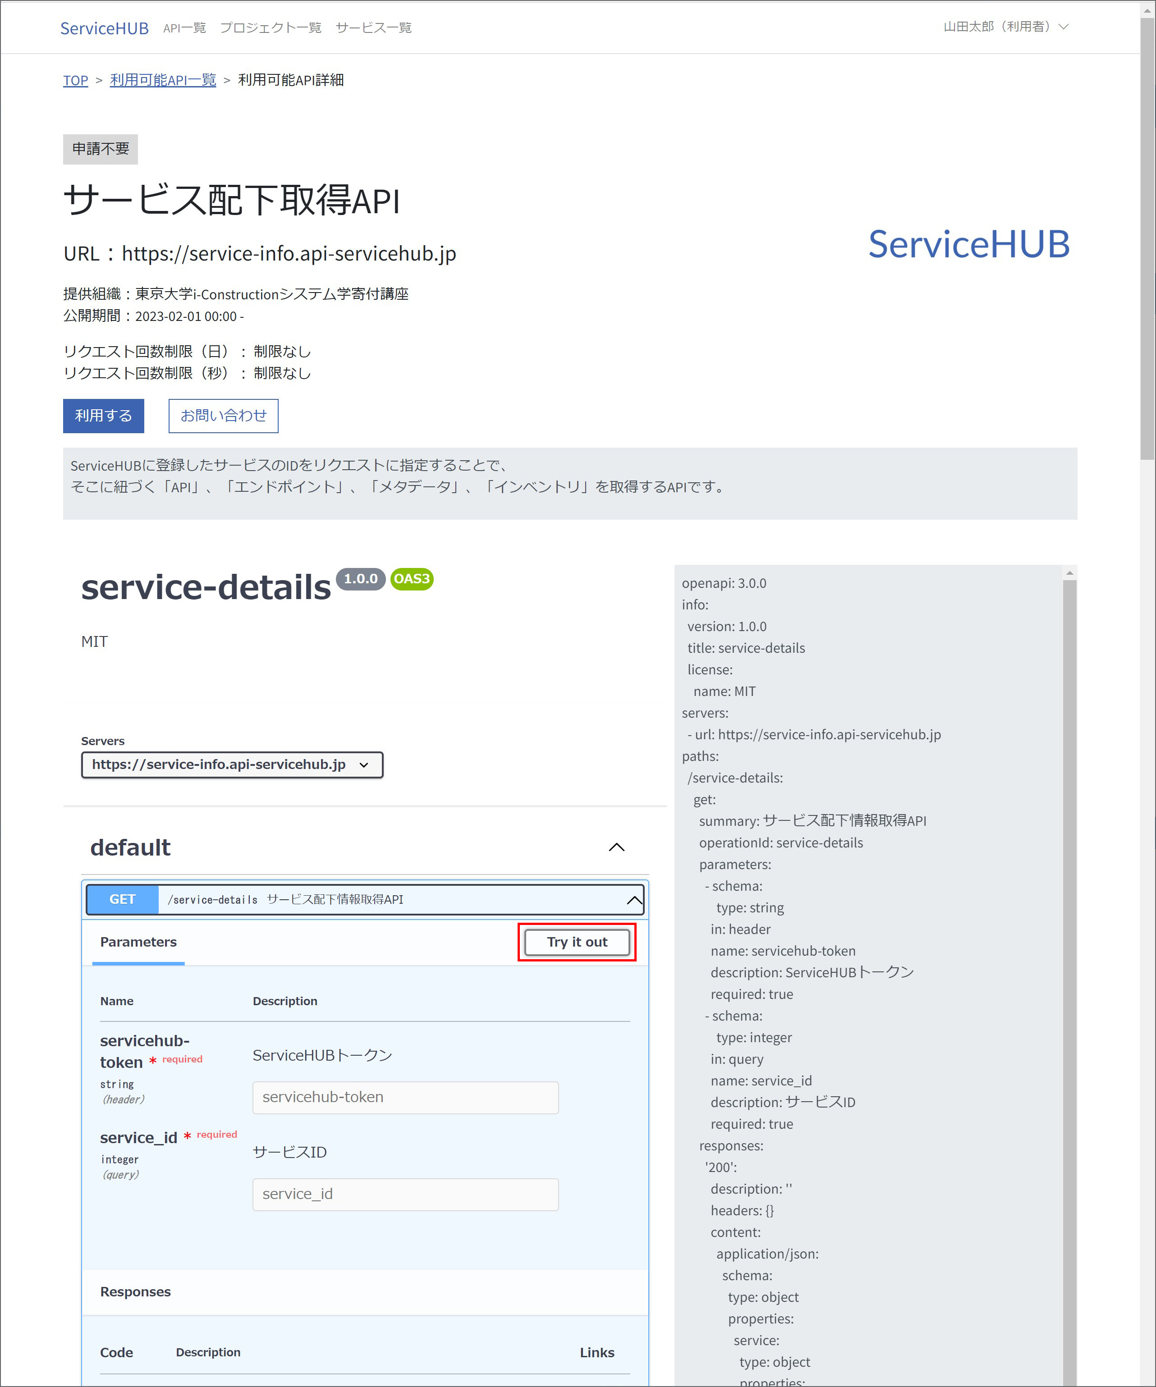Screen dimensions: 1156x1387
Task: Open the プロジェクト一覧 menu
Action: click(270, 28)
